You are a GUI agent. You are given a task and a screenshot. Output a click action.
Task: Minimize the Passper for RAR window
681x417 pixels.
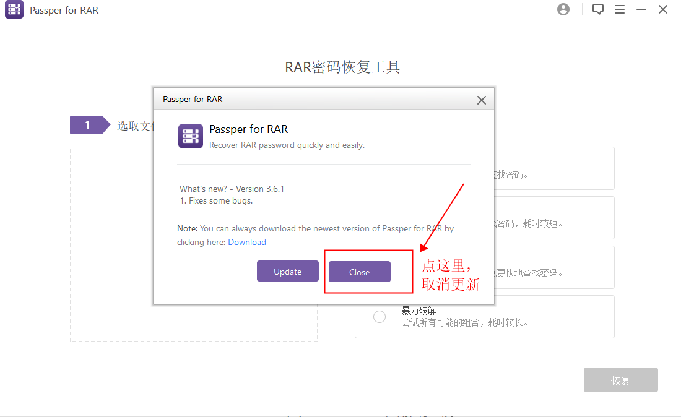(x=641, y=9)
